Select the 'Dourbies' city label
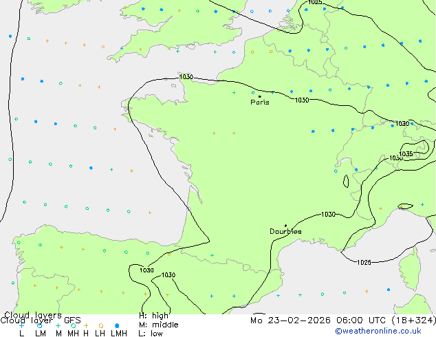436x337 pixels. 285,231
